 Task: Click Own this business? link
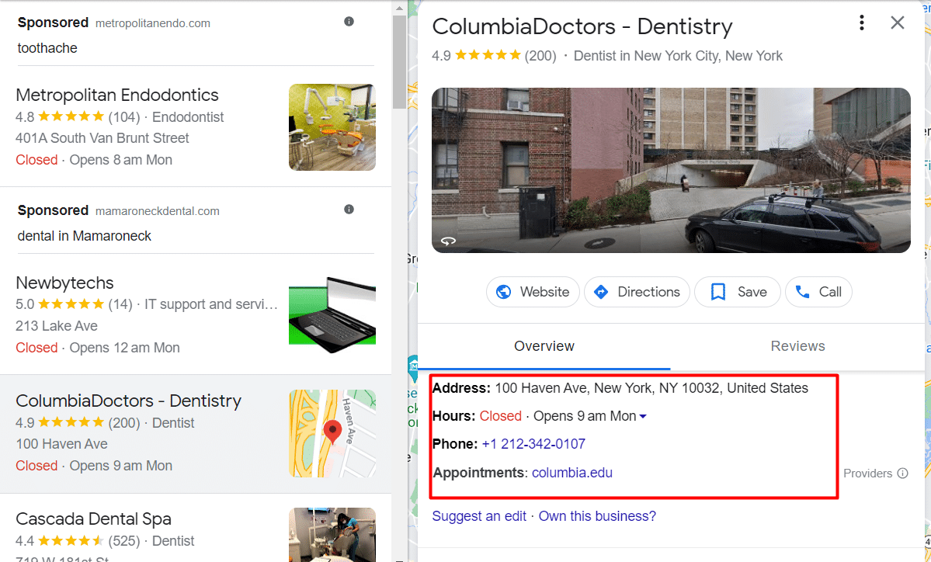pyautogui.click(x=597, y=516)
